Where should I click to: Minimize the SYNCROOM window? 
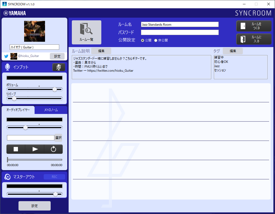coord(244,4)
